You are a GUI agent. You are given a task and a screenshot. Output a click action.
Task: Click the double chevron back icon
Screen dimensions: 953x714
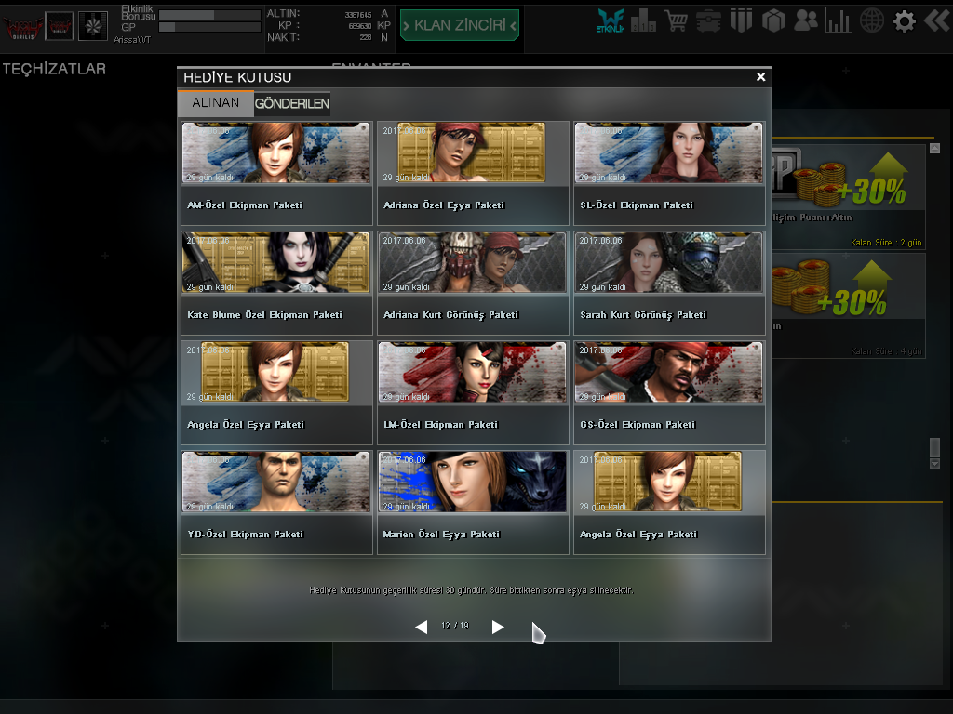tap(936, 21)
